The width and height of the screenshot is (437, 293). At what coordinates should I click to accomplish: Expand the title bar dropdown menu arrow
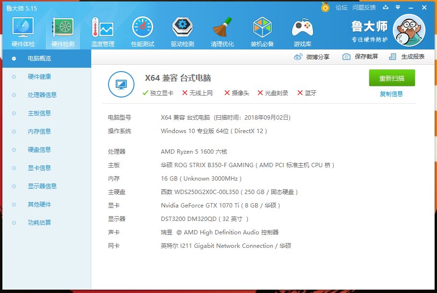(x=398, y=8)
